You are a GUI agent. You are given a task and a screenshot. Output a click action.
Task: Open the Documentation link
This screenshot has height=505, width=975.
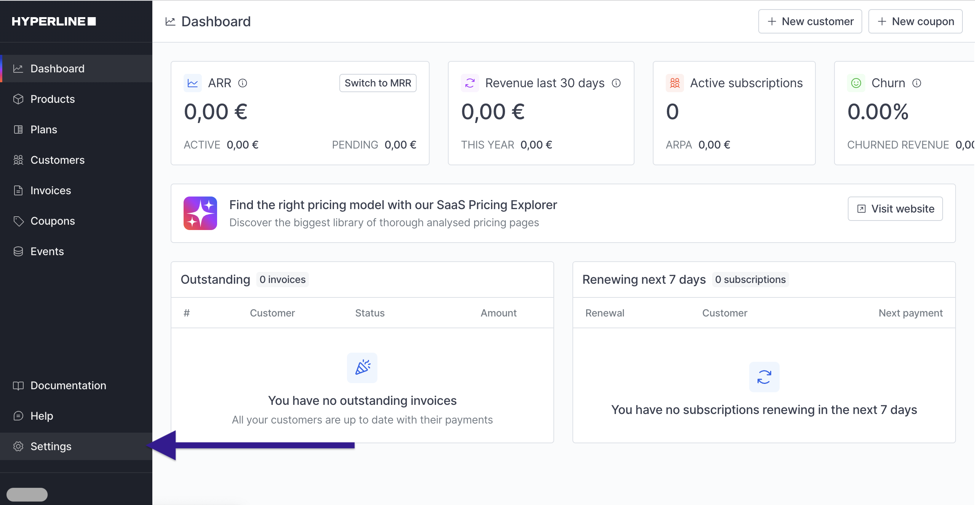[68, 385]
